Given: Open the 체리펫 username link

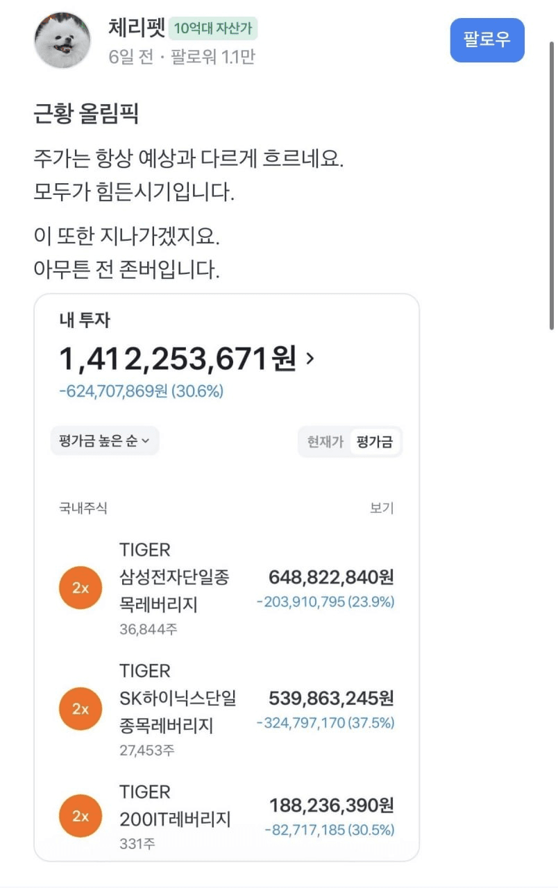Looking at the screenshot, I should (137, 28).
